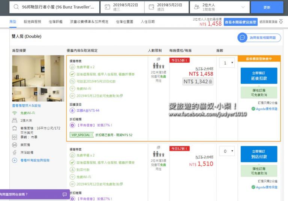The height and width of the screenshot is (201, 288).
Task: Click the magnifier icon in the hotel search box
Action: (16, 7)
